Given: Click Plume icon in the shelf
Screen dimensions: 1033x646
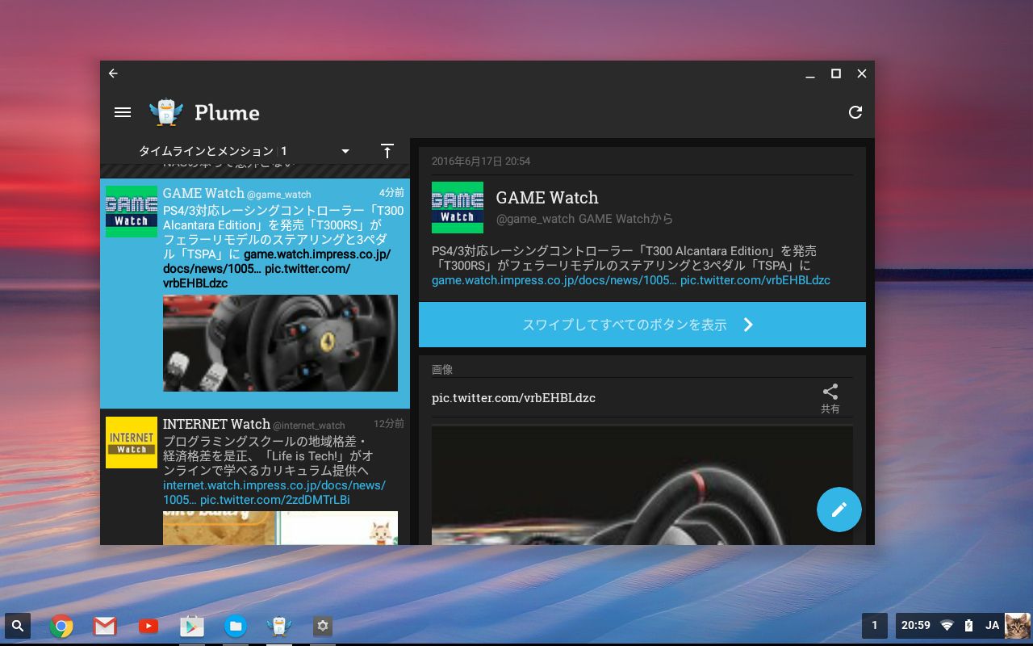Looking at the screenshot, I should point(279,626).
